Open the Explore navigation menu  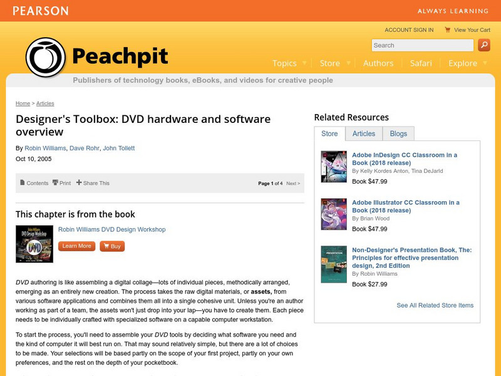(x=463, y=63)
